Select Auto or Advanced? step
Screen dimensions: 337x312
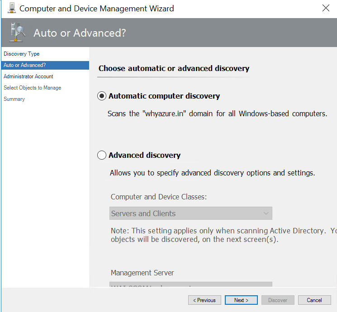coord(45,65)
